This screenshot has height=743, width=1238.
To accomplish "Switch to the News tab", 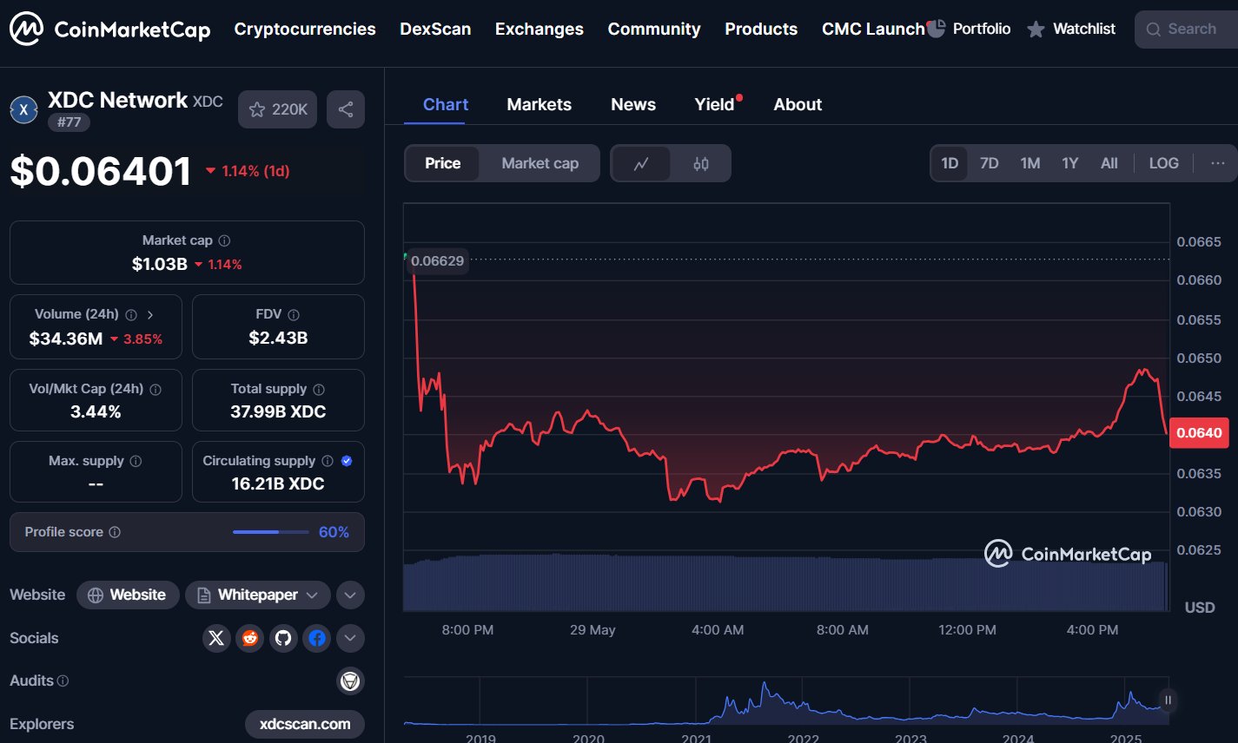I will (633, 104).
